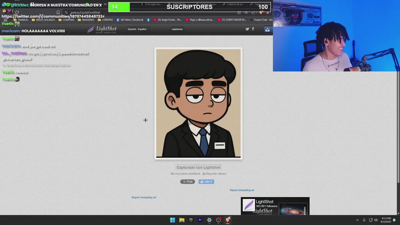Open the Fusion Chat bookmark
Screen dimensions: 400x225
pos(261,20)
